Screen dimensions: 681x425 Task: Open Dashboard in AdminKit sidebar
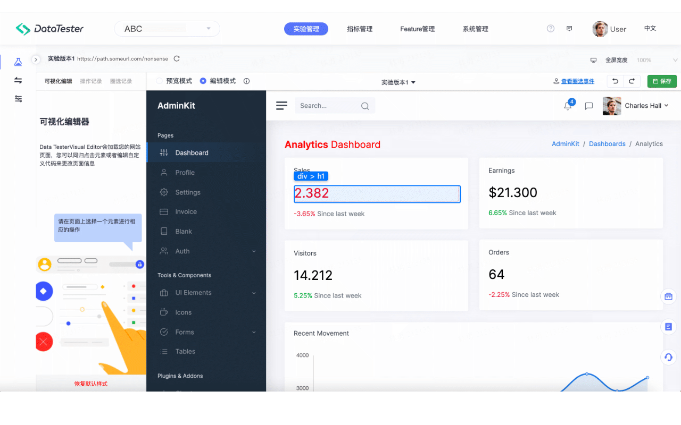206,153
